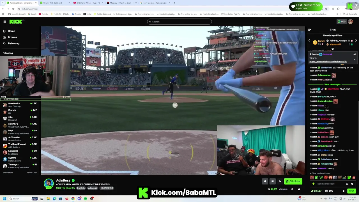Image resolution: width=359 pixels, height=202 pixels.
Task: Click username BaDaBoom balding message
Action: 326,68
